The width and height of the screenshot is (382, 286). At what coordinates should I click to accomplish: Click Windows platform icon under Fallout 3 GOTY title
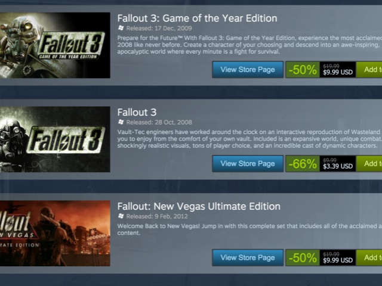pyautogui.click(x=121, y=29)
